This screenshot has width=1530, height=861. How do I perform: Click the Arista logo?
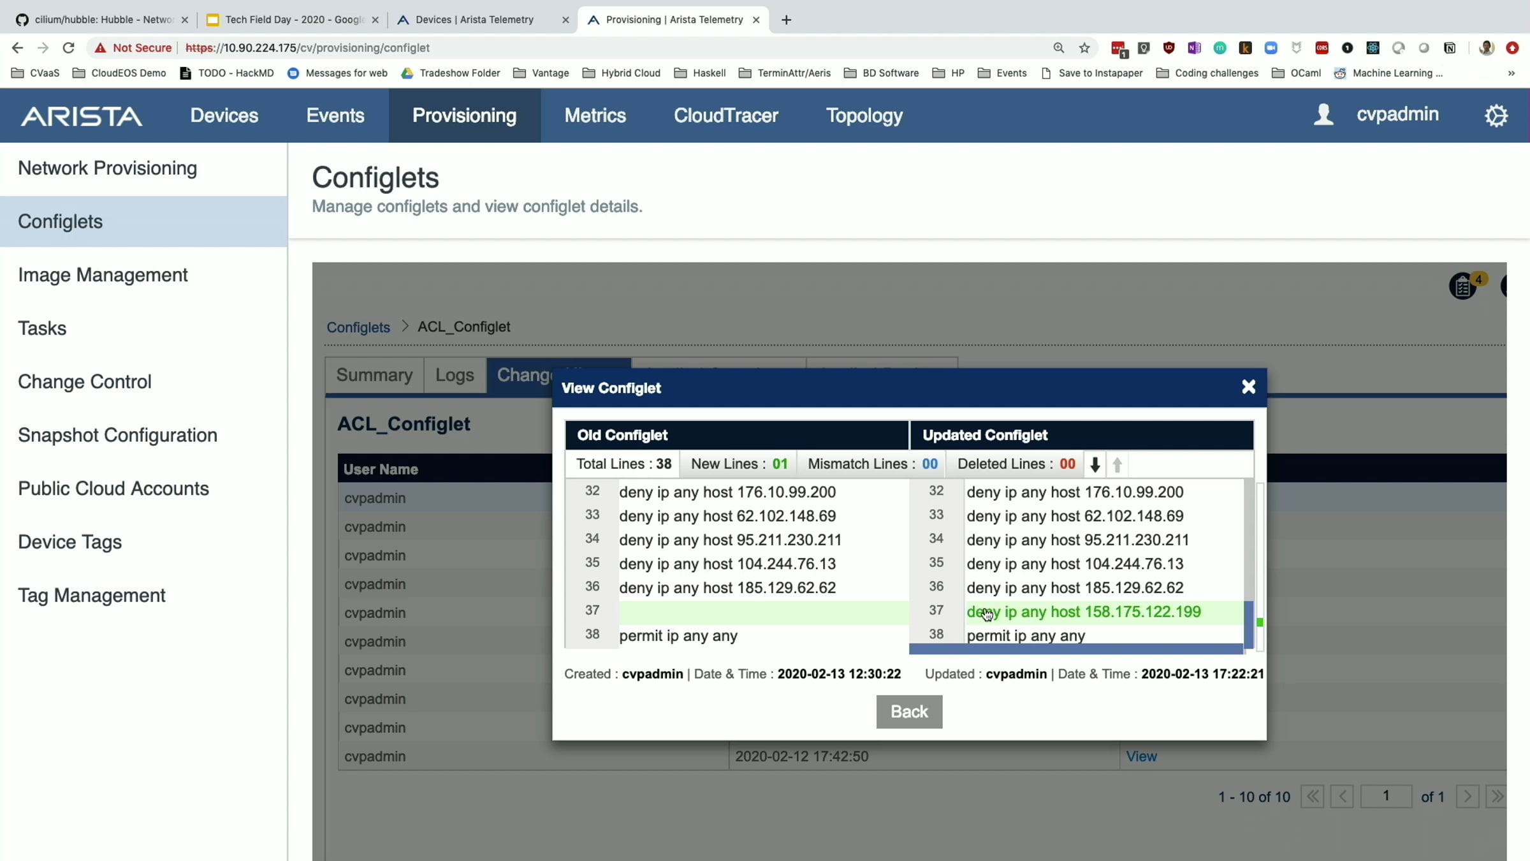[x=82, y=116]
